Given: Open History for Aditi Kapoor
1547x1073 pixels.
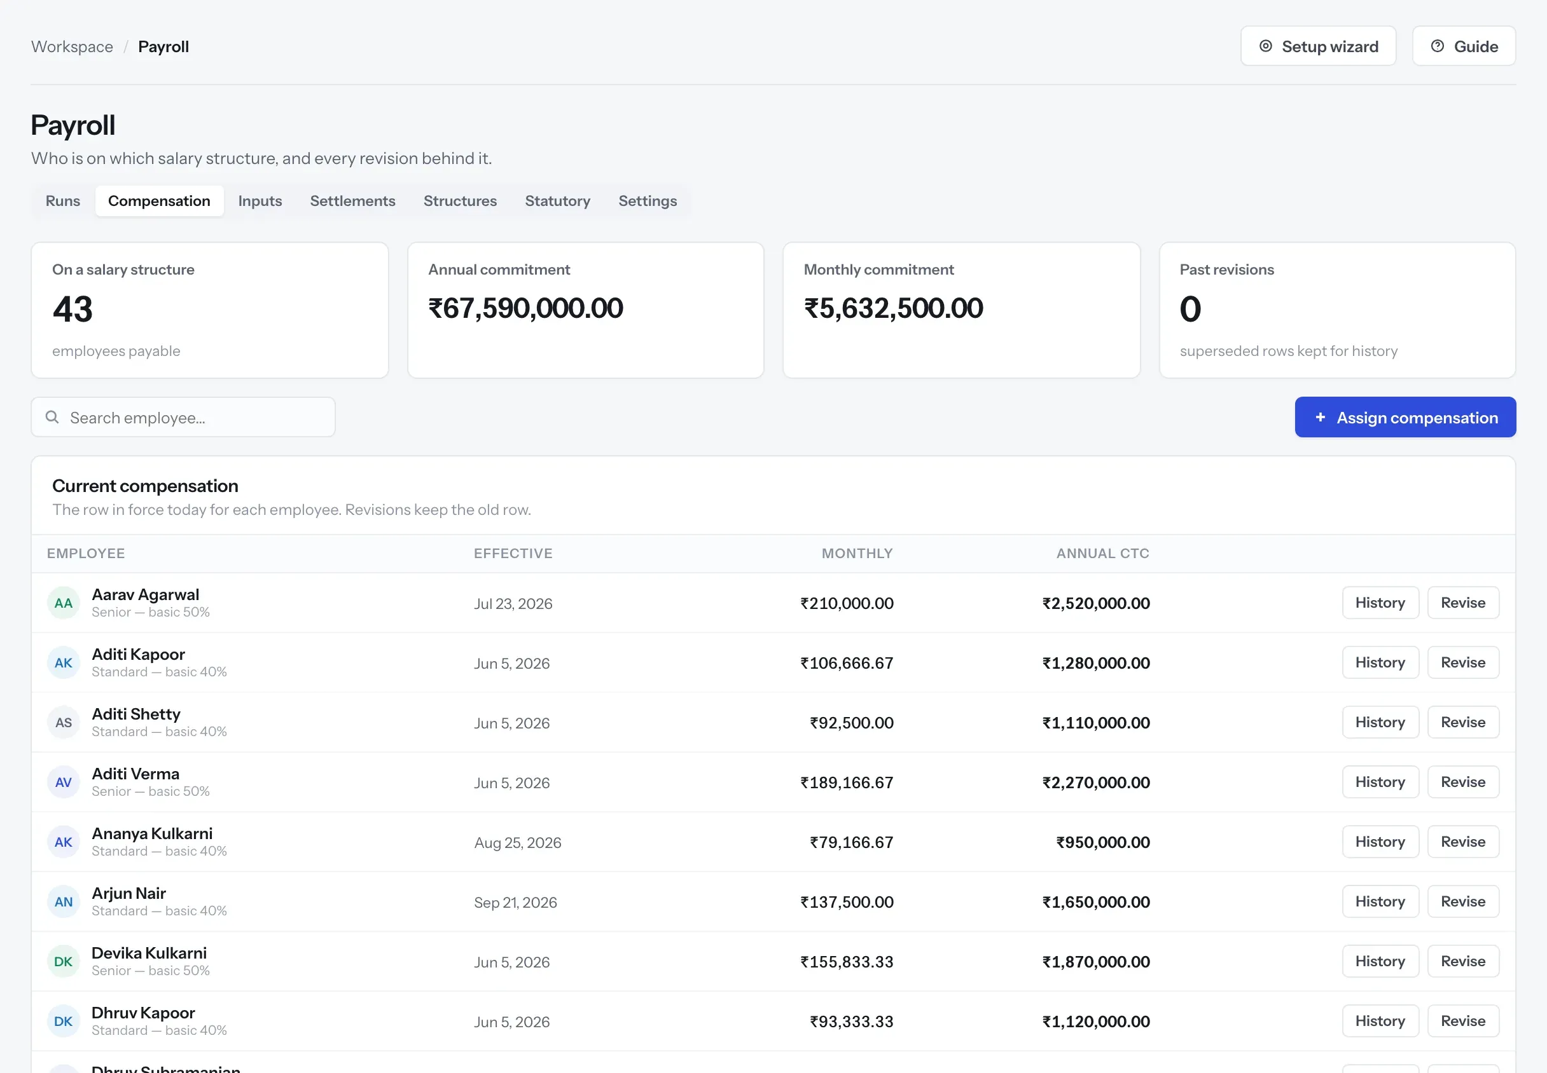Looking at the screenshot, I should 1380,662.
